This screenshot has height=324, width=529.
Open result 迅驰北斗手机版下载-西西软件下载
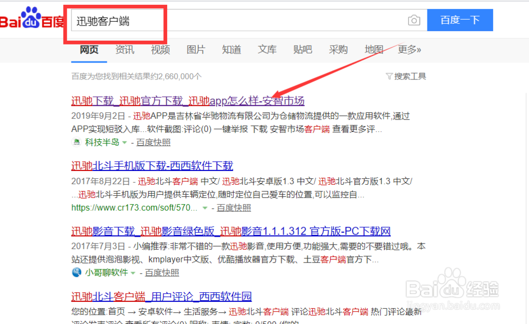(x=152, y=166)
